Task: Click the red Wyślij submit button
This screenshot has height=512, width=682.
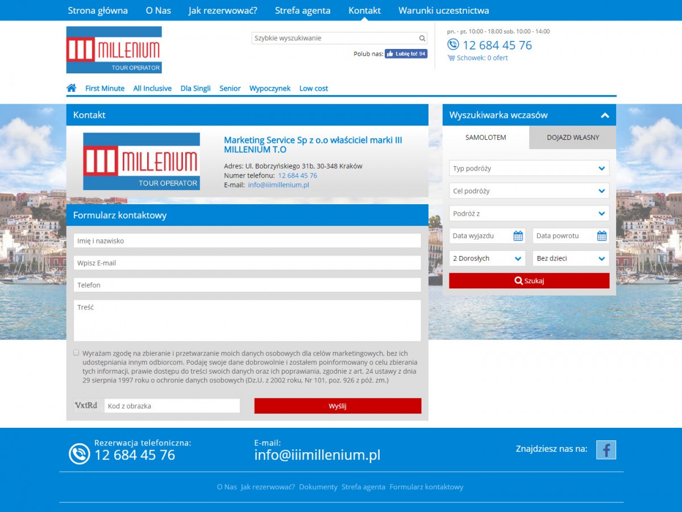Action: (x=338, y=406)
